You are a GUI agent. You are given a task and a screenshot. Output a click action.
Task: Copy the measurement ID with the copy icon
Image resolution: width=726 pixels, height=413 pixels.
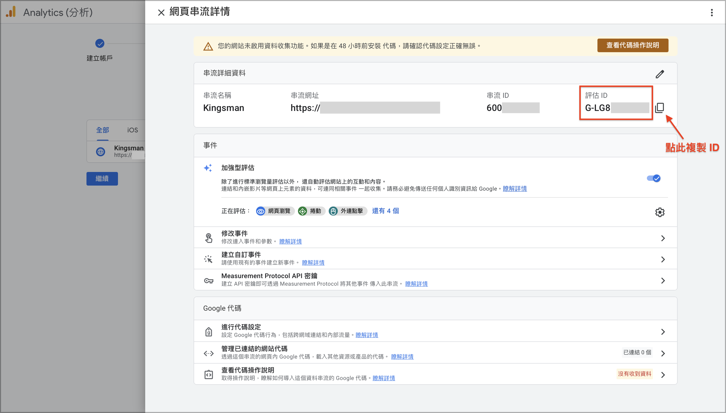pyautogui.click(x=660, y=108)
